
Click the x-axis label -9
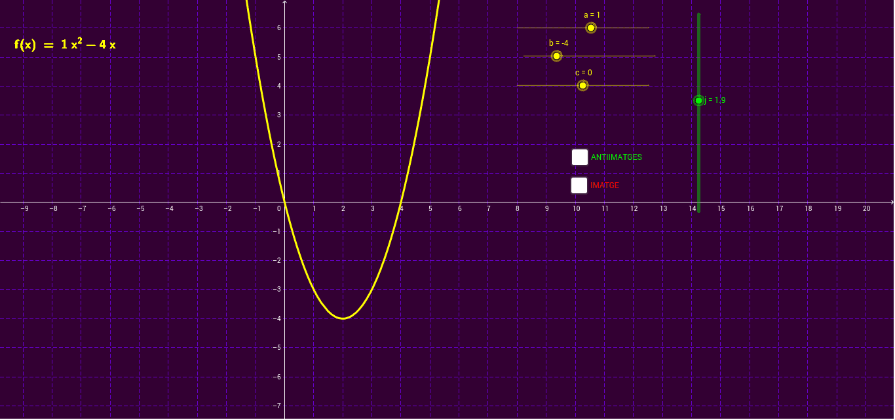pos(24,208)
